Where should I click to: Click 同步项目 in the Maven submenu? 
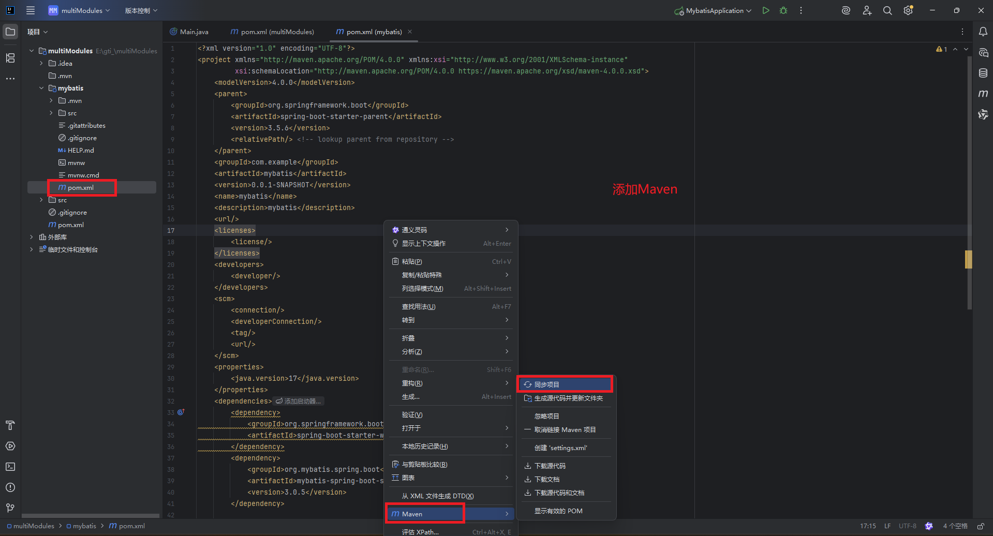click(x=564, y=384)
